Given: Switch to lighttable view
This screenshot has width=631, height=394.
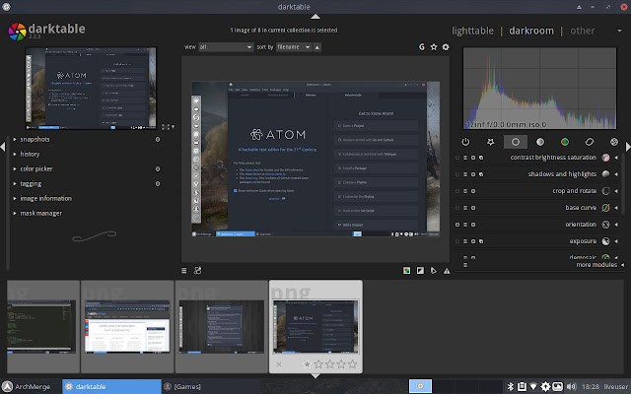Looking at the screenshot, I should [472, 31].
